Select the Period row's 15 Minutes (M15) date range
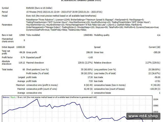The image size is (163, 122). (64, 12)
